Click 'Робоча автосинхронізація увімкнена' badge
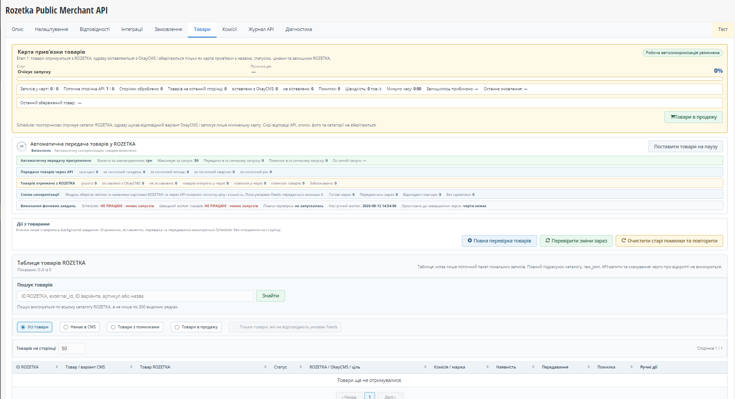This screenshot has height=399, width=735. (683, 53)
